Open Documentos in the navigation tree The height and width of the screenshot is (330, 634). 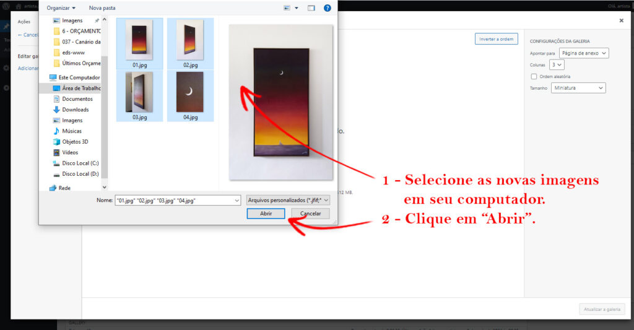(x=73, y=98)
